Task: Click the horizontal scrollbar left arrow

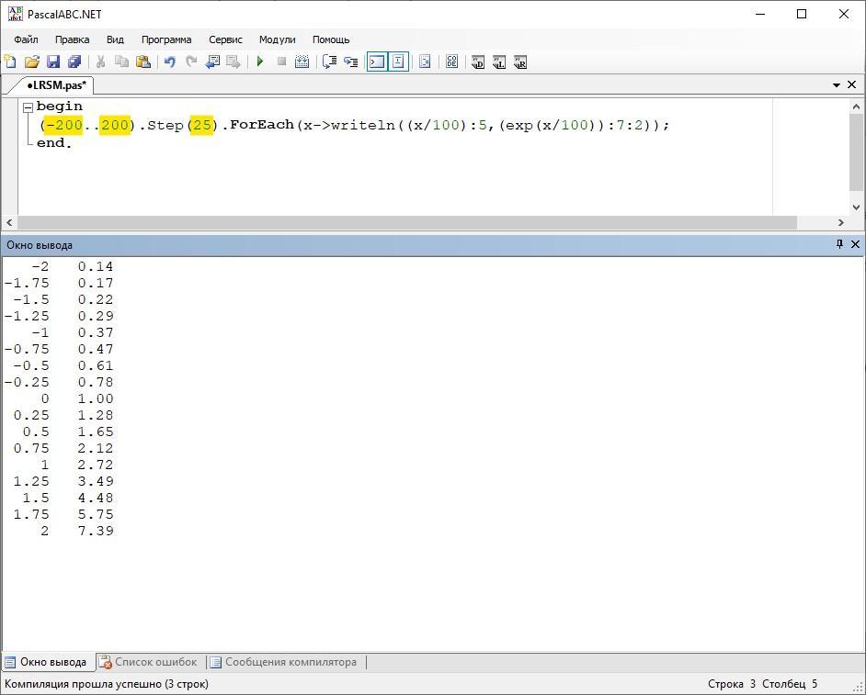Action: [9, 222]
